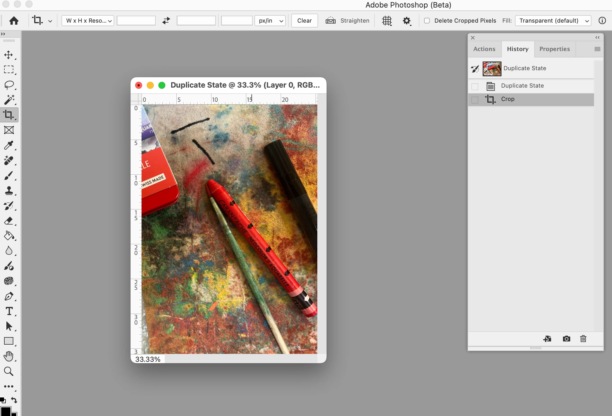Viewport: 612px width, 416px height.
Task: Open the W x H x Resolution preset dropdown
Action: tap(88, 21)
